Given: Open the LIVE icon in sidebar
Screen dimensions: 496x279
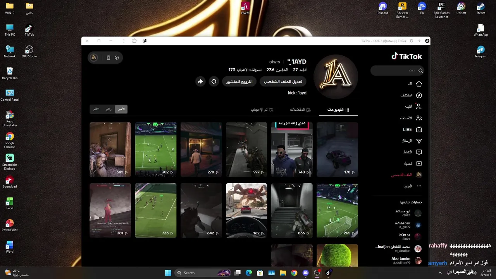Looking at the screenshot, I should [x=419, y=129].
